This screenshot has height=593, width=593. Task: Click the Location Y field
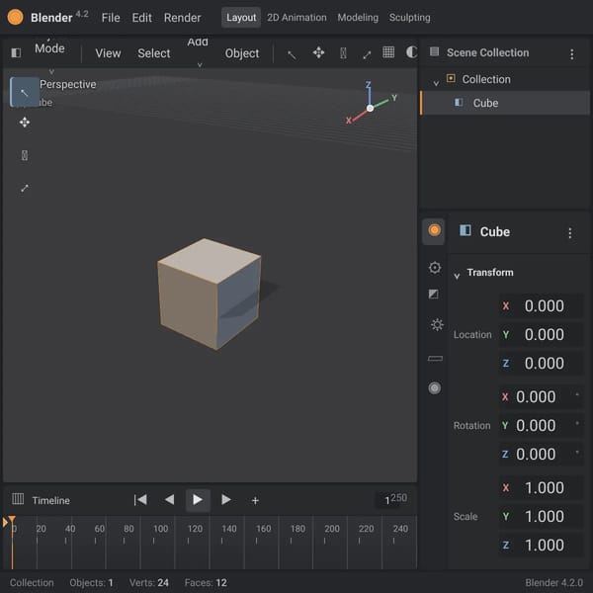[x=541, y=335]
